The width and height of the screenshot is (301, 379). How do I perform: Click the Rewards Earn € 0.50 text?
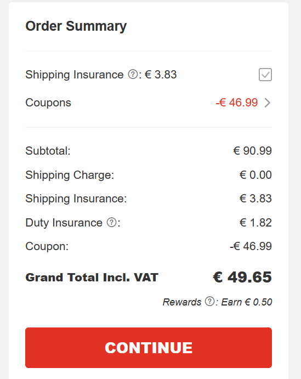247,302
